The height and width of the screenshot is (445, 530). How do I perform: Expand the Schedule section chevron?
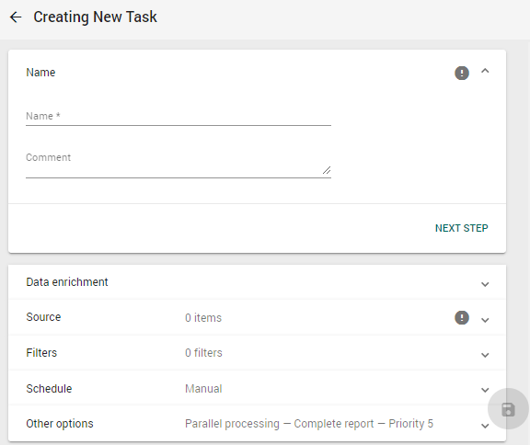tap(485, 391)
